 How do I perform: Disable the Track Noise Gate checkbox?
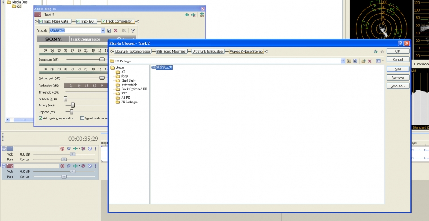point(41,21)
